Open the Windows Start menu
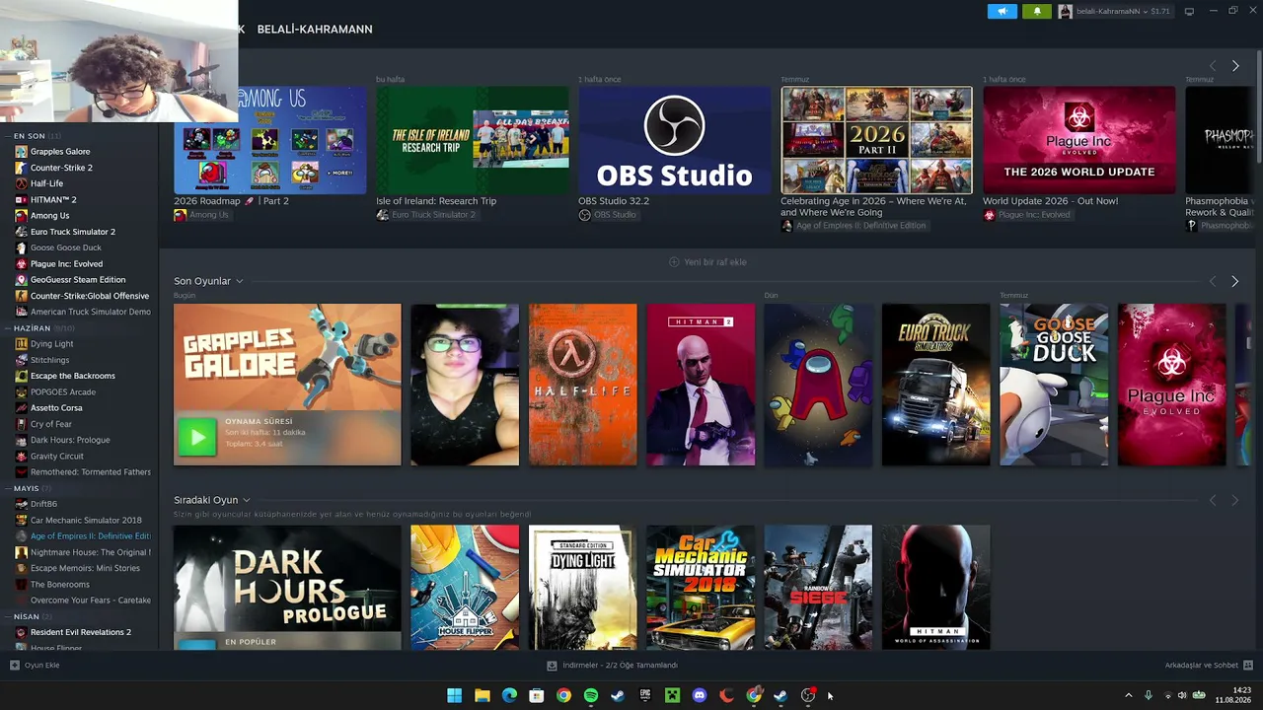The width and height of the screenshot is (1263, 710). point(454,696)
